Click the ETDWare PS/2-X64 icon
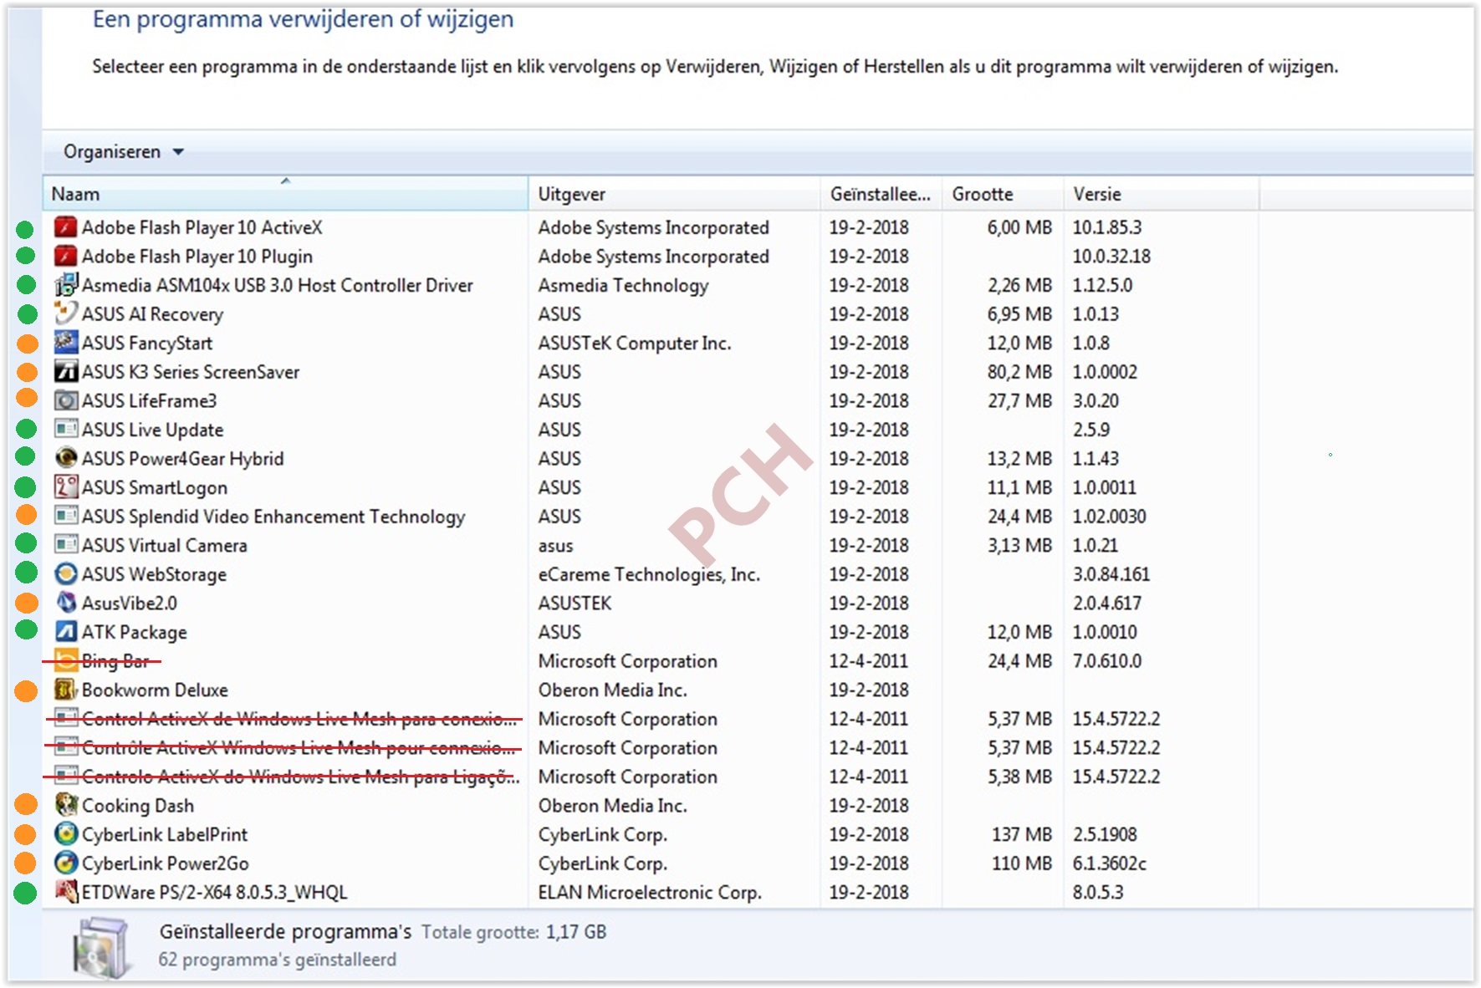This screenshot has width=1481, height=988. click(x=65, y=892)
